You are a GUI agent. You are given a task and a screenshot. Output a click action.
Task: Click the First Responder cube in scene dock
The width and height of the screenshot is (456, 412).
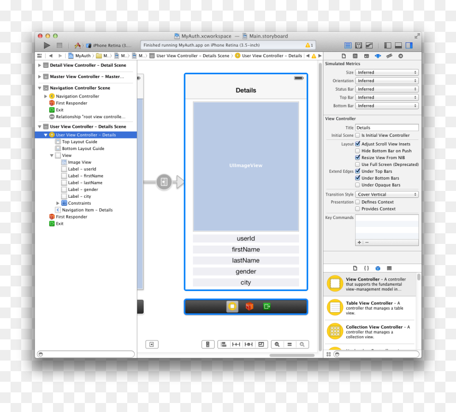(250, 306)
